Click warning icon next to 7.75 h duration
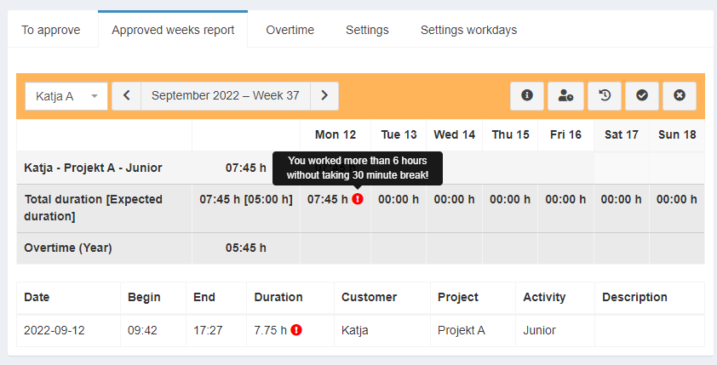717x365 pixels. 296,329
